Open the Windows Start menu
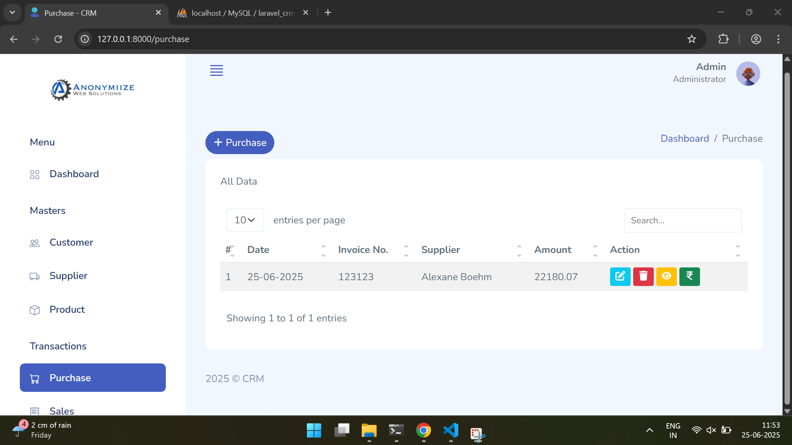The image size is (792, 445). (x=314, y=431)
